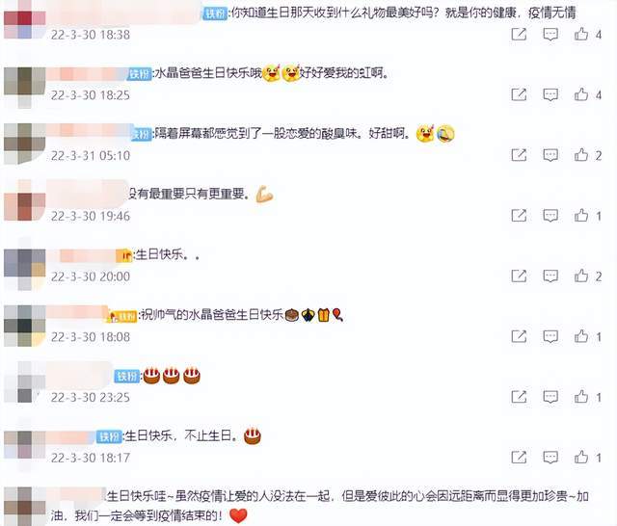The height and width of the screenshot is (526, 617).
Task: Click timestamp 22-3-30 18:17
Action: 91,458
